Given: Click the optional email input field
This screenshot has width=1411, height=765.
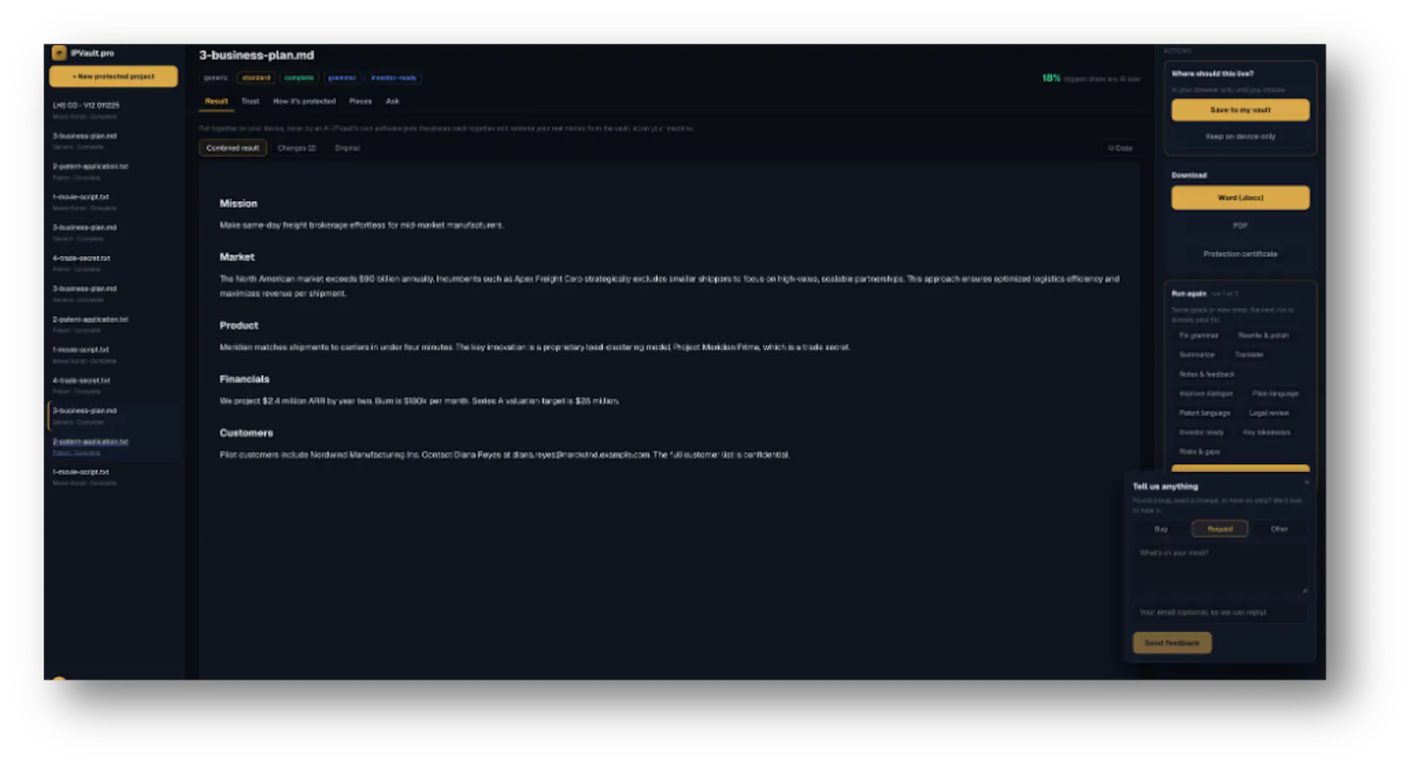Looking at the screenshot, I should [x=1220, y=612].
